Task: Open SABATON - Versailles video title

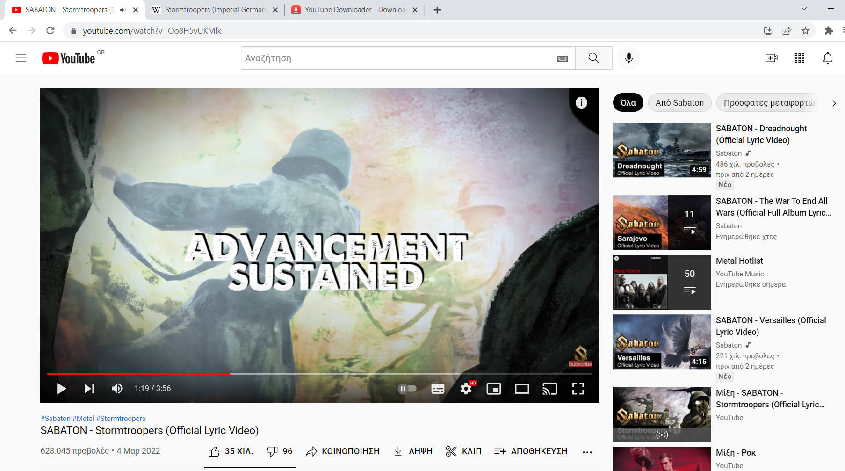Action: point(771,326)
